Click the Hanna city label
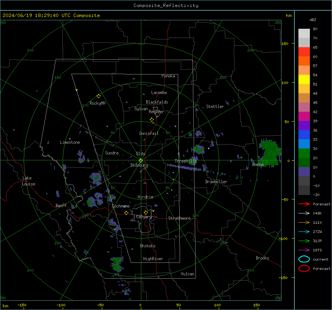The image size is (332, 310). tap(258, 164)
